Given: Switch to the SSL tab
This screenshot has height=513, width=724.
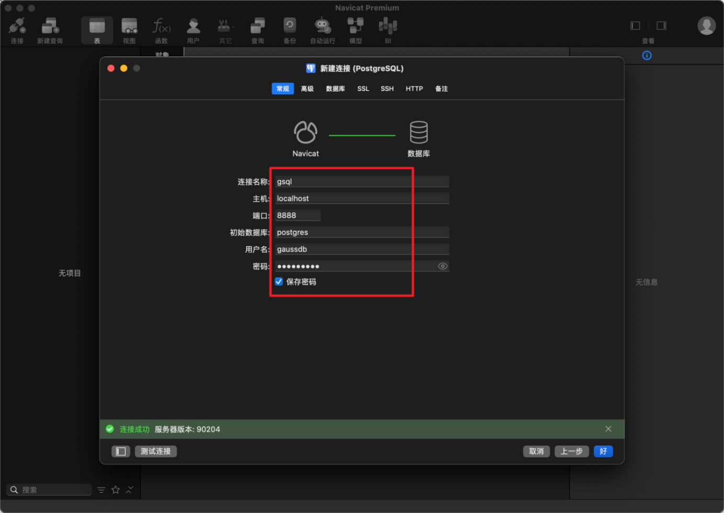Looking at the screenshot, I should click(363, 89).
